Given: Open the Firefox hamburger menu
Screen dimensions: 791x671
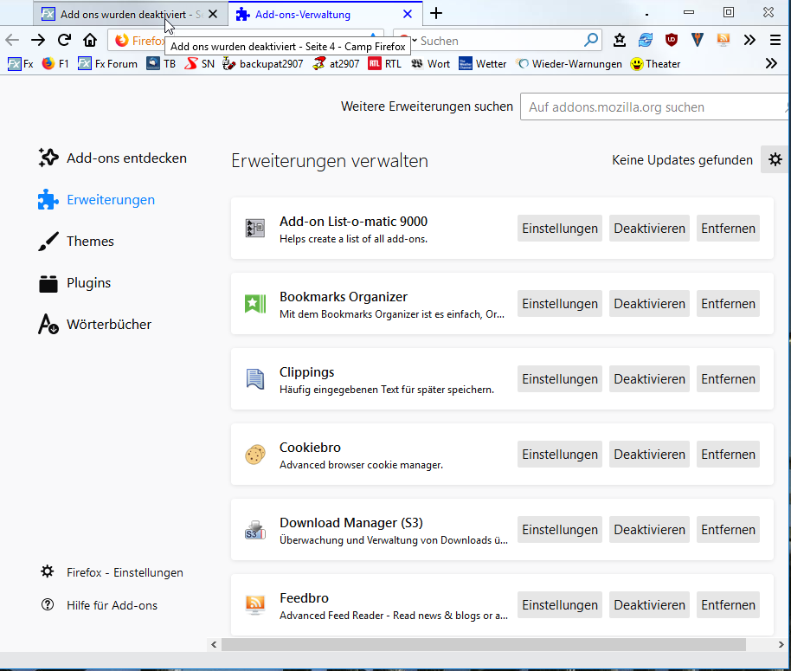Looking at the screenshot, I should pyautogui.click(x=775, y=40).
